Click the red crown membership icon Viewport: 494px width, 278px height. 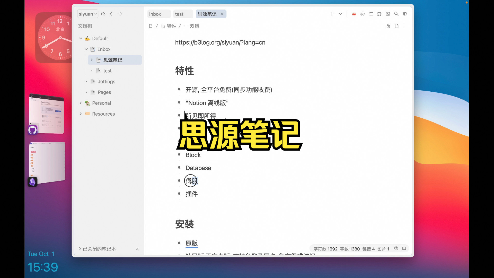354,14
